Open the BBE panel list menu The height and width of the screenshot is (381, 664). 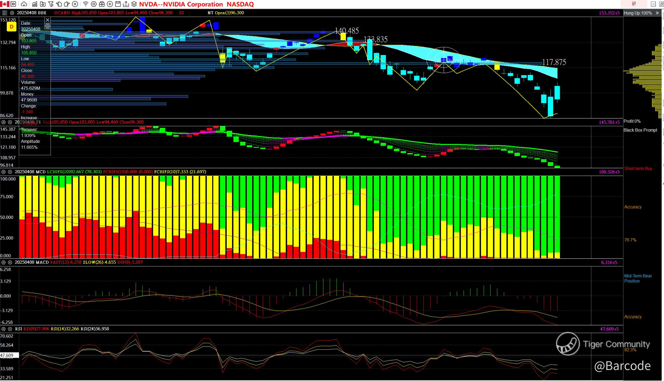pos(5,13)
